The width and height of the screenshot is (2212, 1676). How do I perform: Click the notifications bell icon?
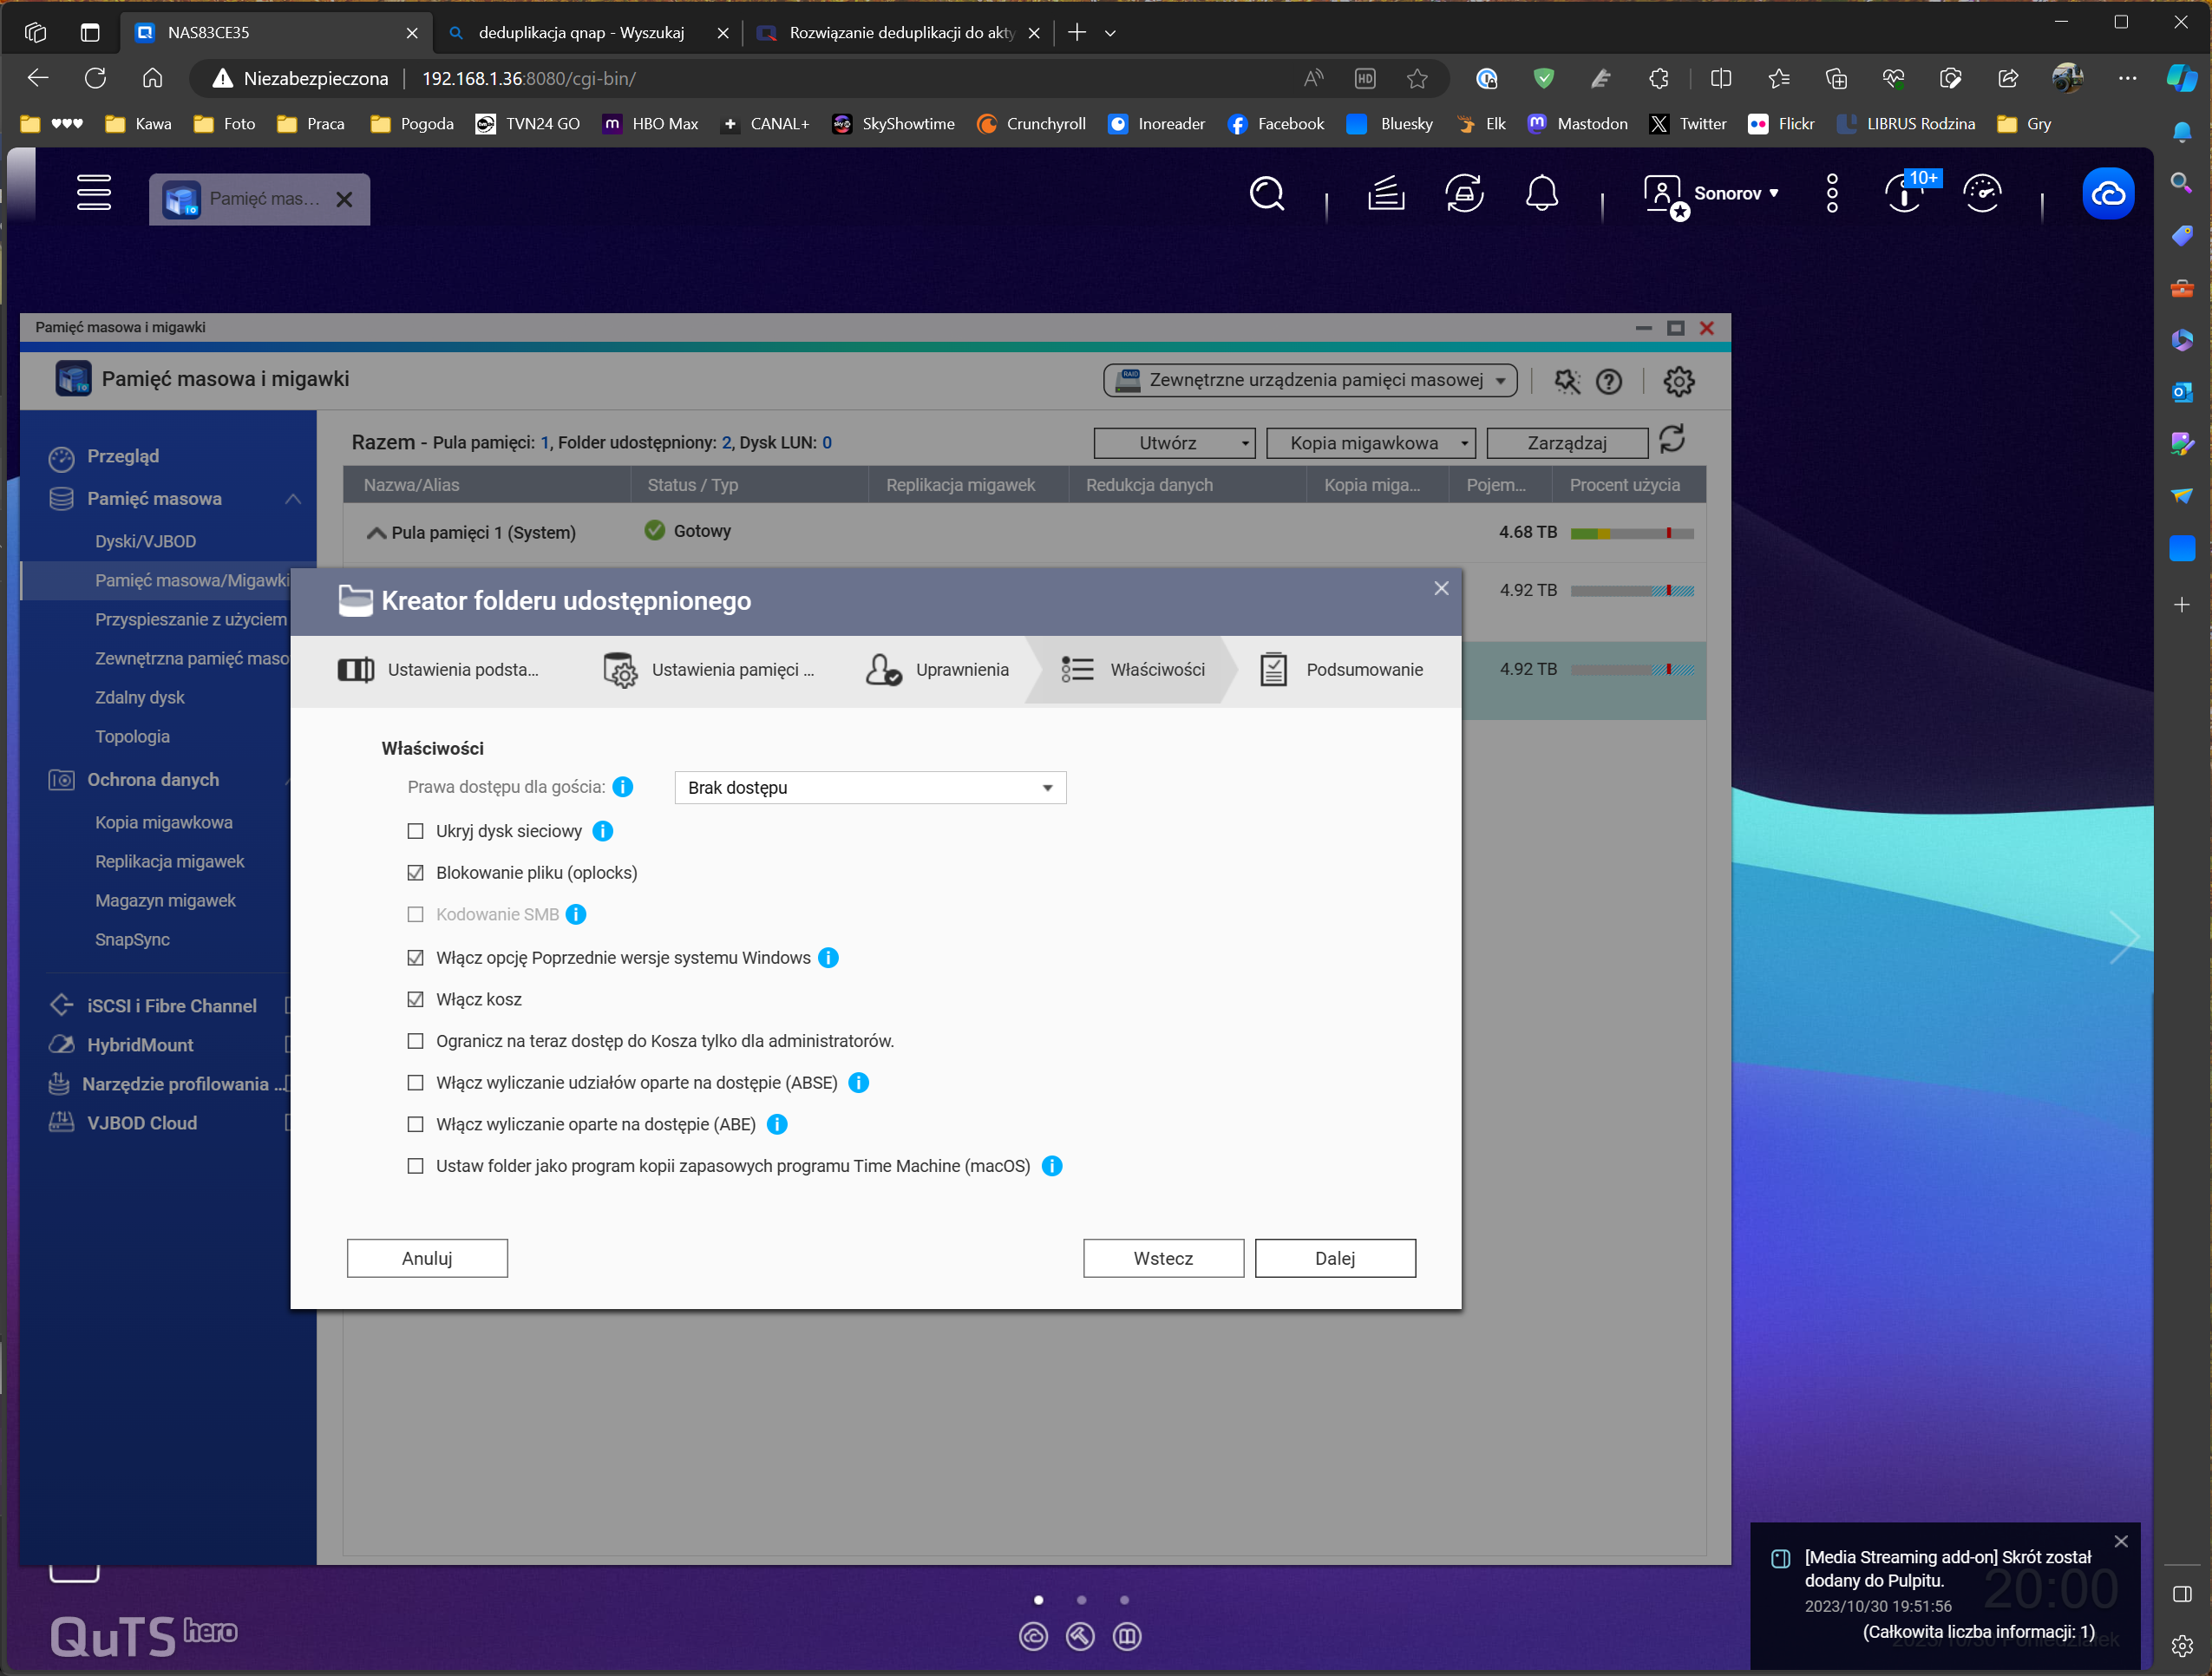tap(1541, 193)
